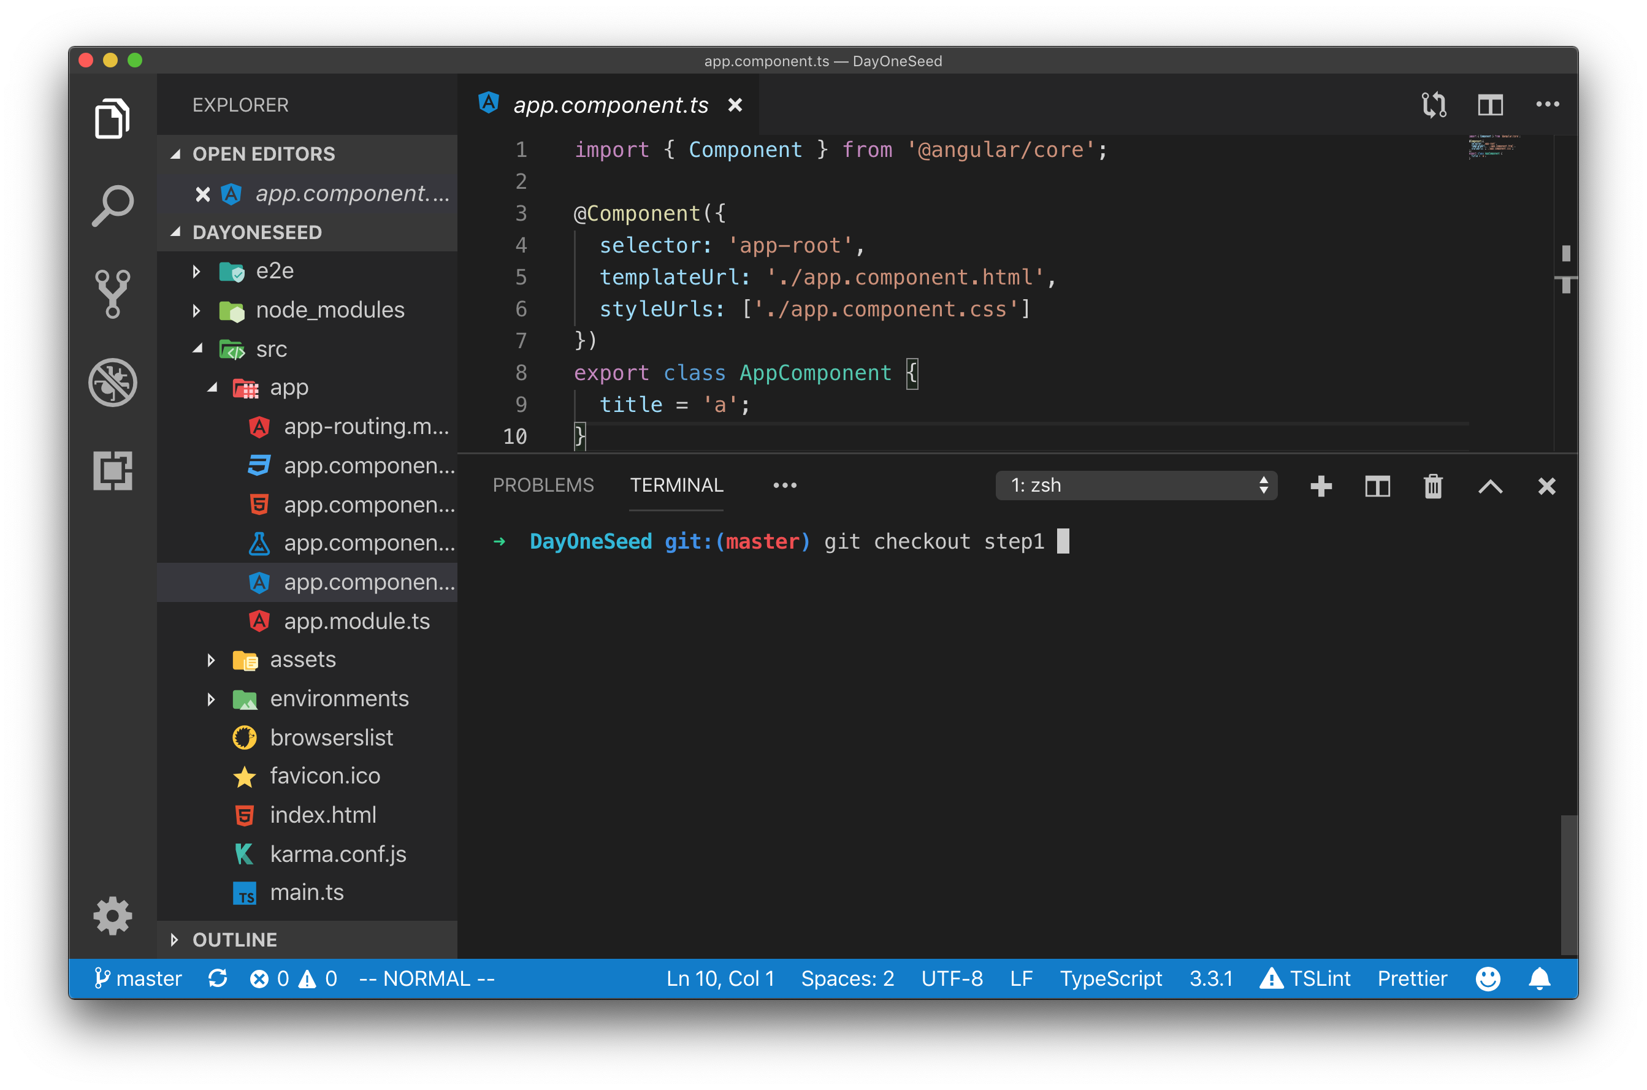
Task: Open editor More Actions ellipsis menu
Action: click(1547, 105)
